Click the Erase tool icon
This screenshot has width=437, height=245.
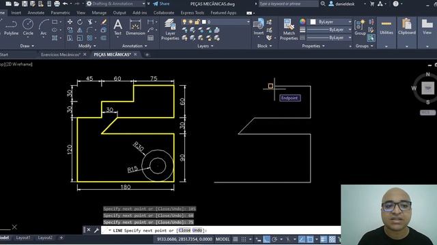[103, 22]
